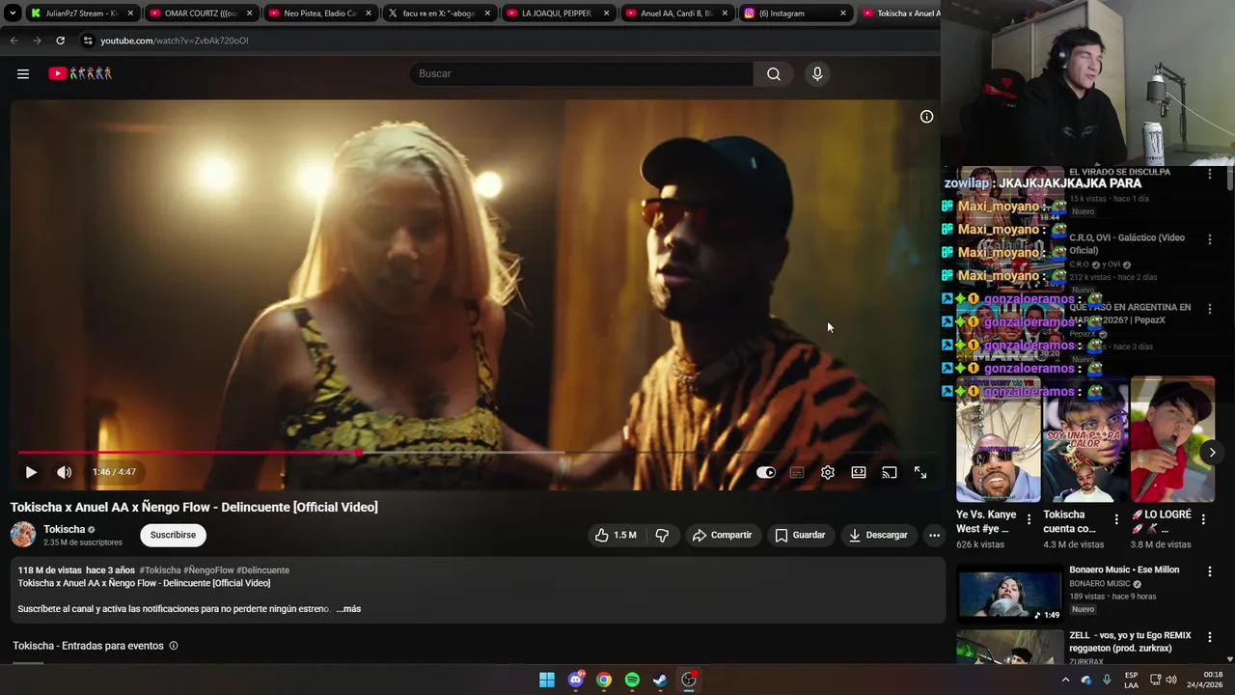This screenshot has width=1235, height=695.
Task: Open options for LO LOGRÉ short
Action: [1203, 519]
